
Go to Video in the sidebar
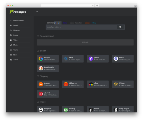pos(15,40)
